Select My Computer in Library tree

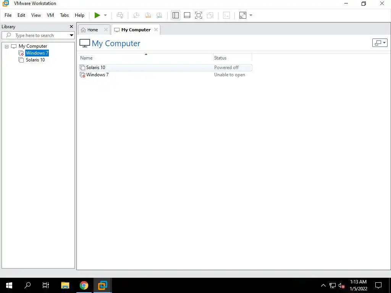coord(33,46)
